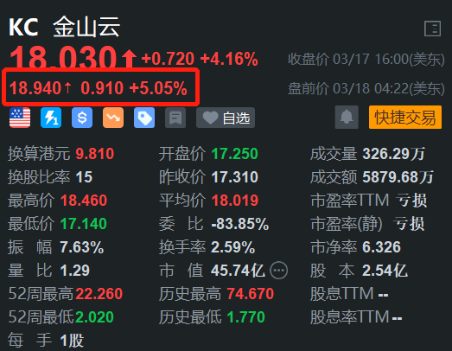The image size is (452, 351).
Task: Click the 平均价 value 18.019
Action: coord(235,201)
